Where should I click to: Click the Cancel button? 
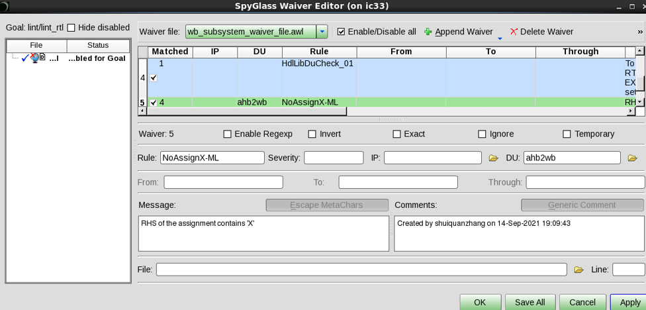coord(582,302)
